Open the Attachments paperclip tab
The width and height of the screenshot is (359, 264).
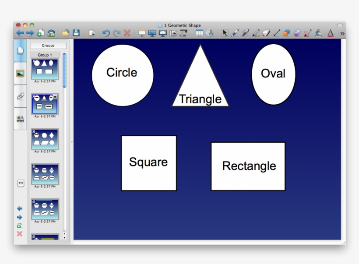(x=20, y=96)
